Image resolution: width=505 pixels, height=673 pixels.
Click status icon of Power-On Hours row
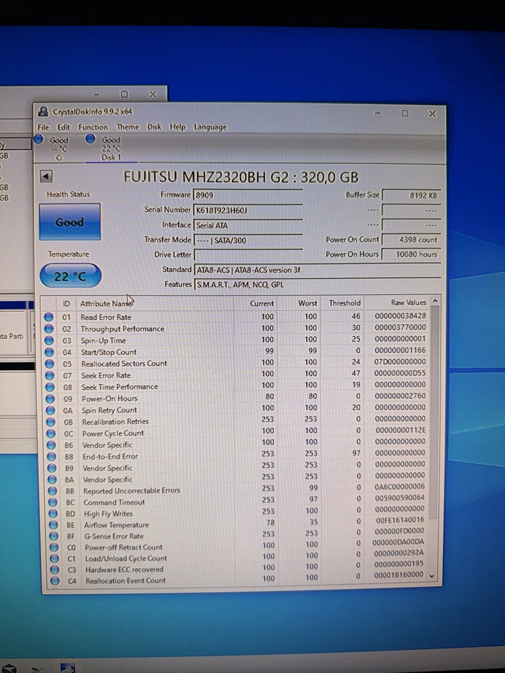click(x=50, y=399)
